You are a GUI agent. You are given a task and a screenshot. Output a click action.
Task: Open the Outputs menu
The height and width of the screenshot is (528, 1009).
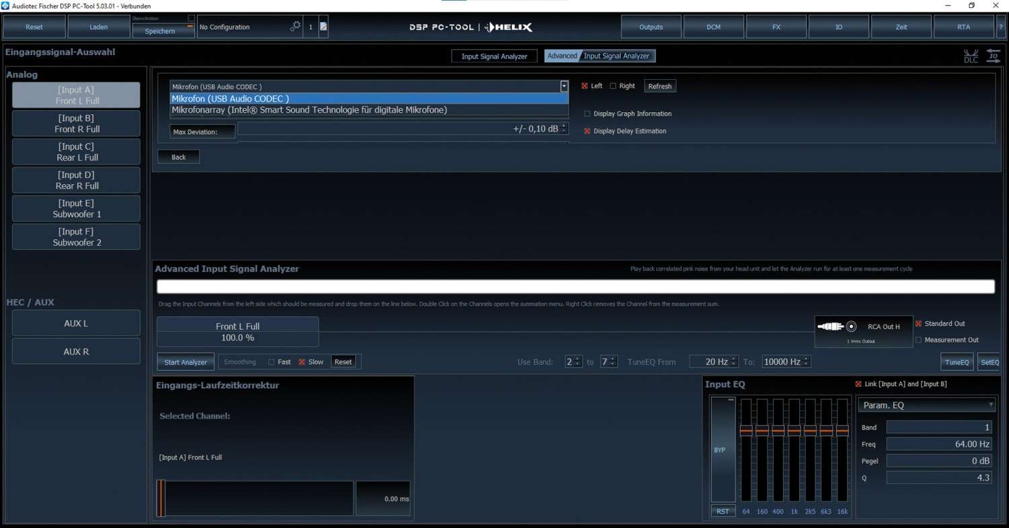point(651,27)
